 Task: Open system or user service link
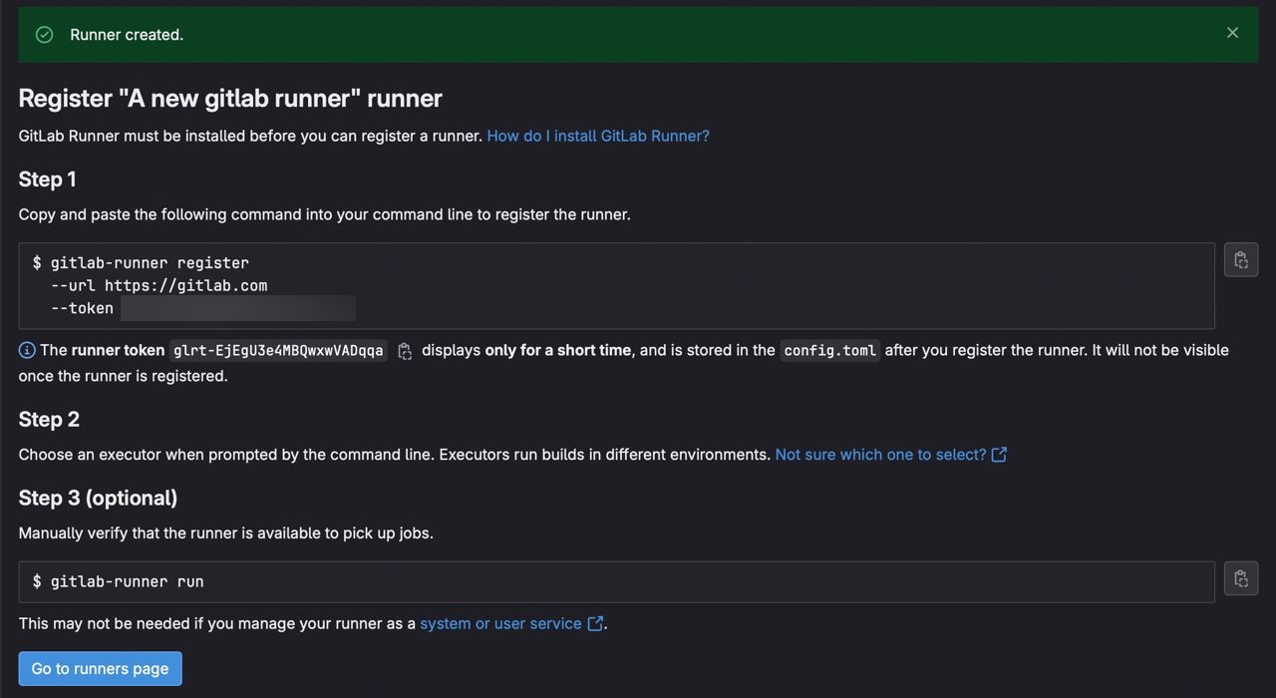click(x=510, y=623)
